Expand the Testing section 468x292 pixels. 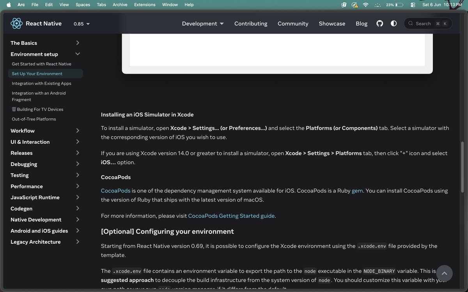45,175
